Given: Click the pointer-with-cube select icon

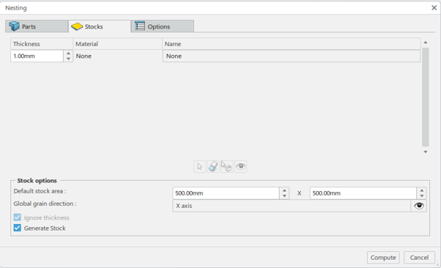Looking at the screenshot, I should [226, 167].
